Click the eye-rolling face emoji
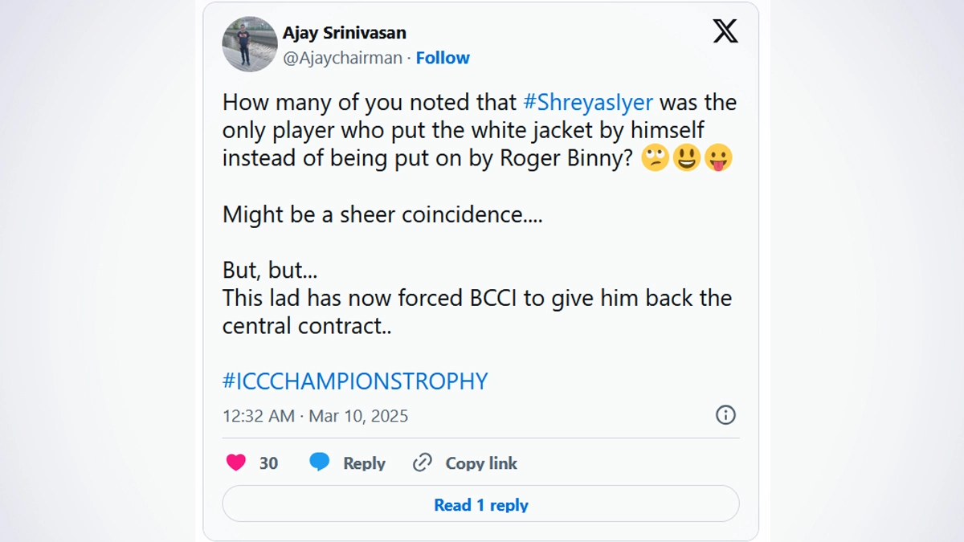Image resolution: width=964 pixels, height=542 pixels. point(656,158)
